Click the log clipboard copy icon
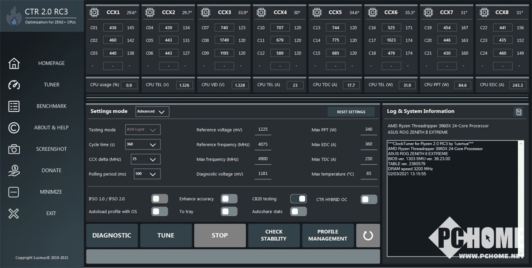This screenshot has width=532, height=268. [518, 111]
